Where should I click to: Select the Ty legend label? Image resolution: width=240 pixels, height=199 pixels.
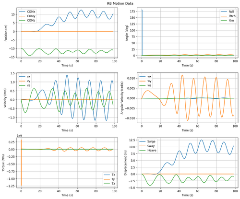point(113,179)
